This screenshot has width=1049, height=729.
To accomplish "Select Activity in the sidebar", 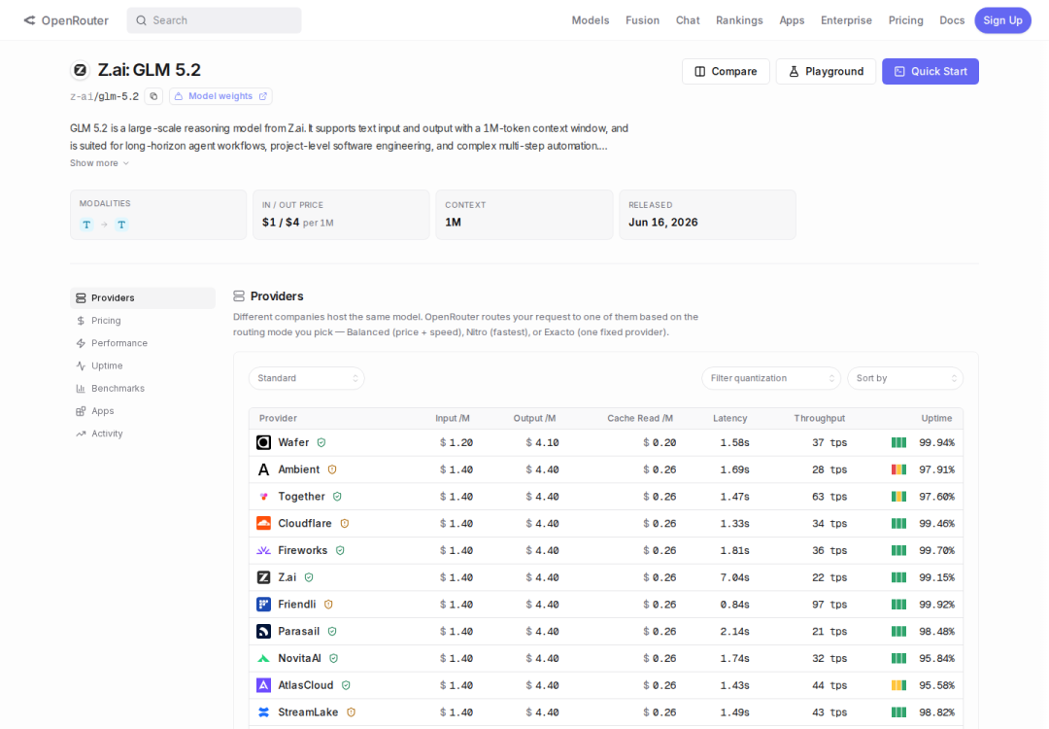I will [x=143, y=434].
